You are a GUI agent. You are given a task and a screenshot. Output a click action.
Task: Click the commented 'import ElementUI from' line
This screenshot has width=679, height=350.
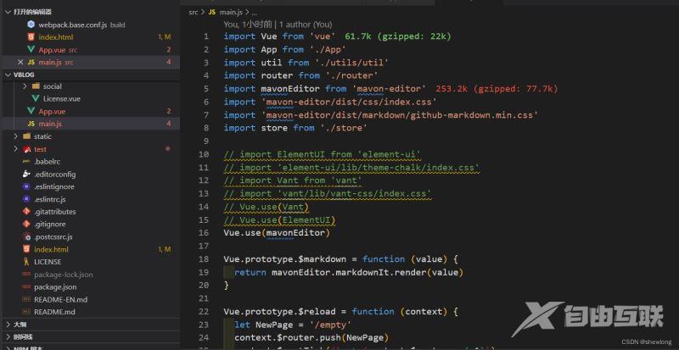tap(323, 154)
